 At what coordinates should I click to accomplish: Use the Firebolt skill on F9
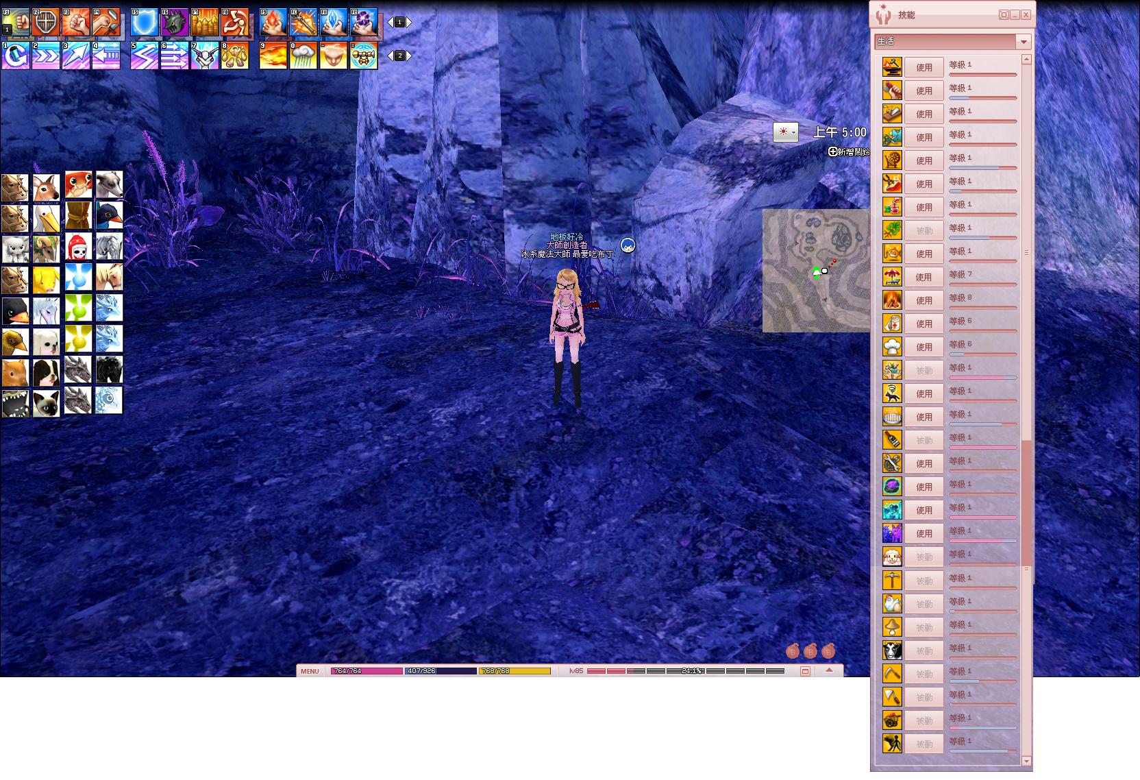pos(273,23)
